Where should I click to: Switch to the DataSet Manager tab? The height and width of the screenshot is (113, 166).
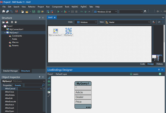10,71
